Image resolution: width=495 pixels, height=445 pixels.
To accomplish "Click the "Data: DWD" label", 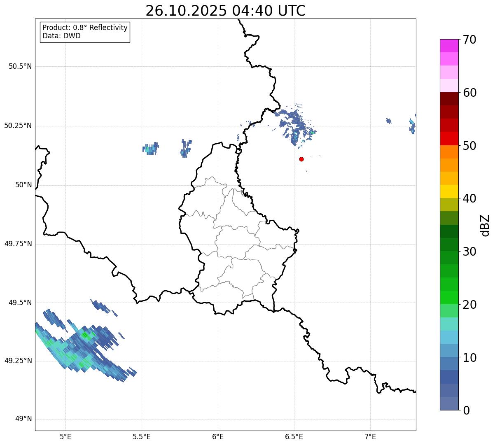I will point(61,36).
